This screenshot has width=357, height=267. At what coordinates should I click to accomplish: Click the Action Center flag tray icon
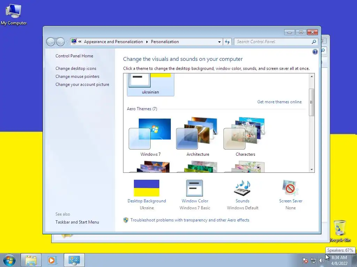(305, 260)
